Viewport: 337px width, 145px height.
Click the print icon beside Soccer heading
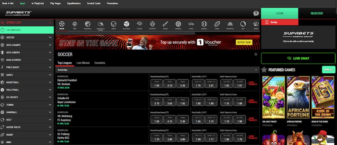[256, 54]
